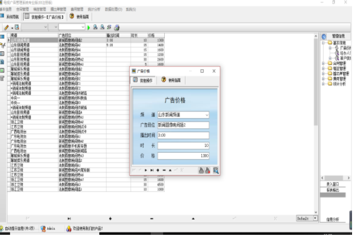Click the magnifier search icon in the dialog footer
The image size is (355, 236).
point(216,171)
